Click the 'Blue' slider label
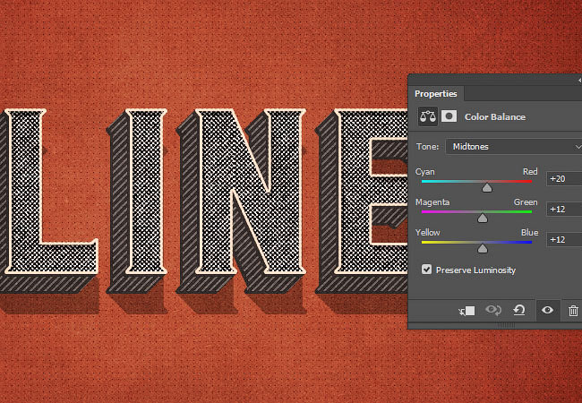This screenshot has width=582, height=403. click(530, 232)
